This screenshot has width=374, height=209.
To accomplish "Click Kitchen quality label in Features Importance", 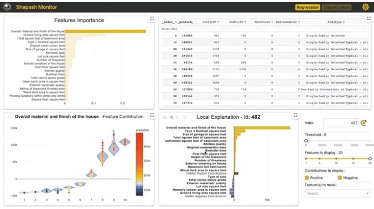I will (x=54, y=71).
